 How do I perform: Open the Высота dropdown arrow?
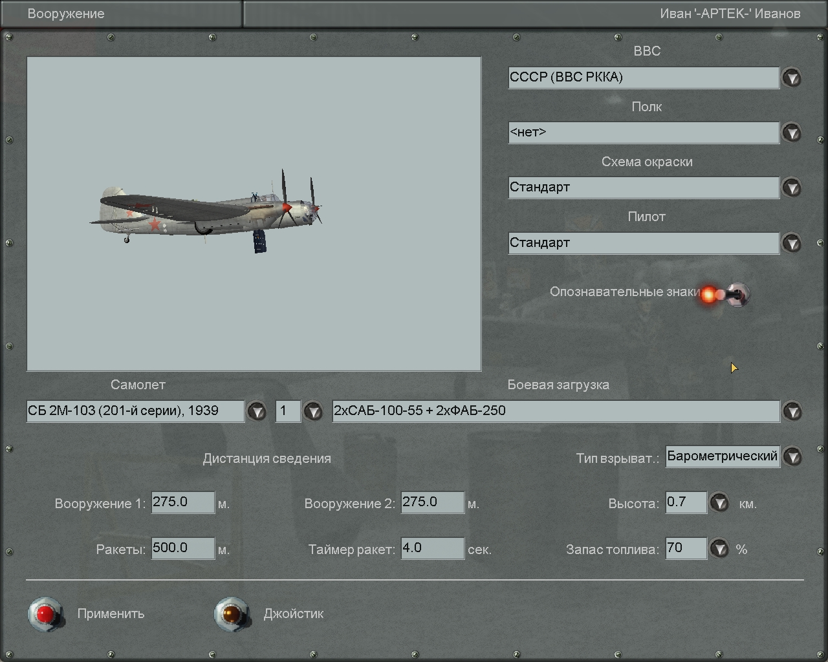719,503
